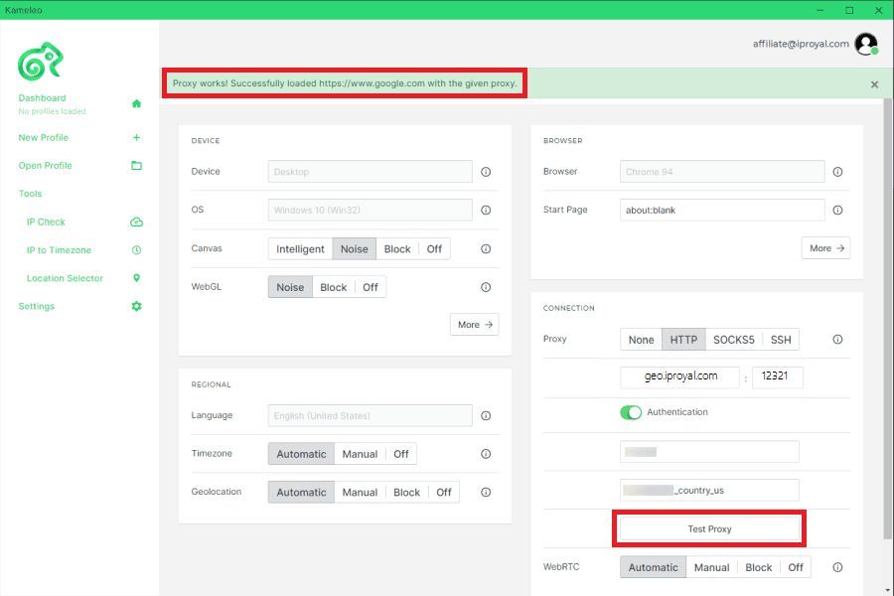Viewport: 894px width, 596px height.
Task: Set WebRTC to Manual
Action: [711, 567]
